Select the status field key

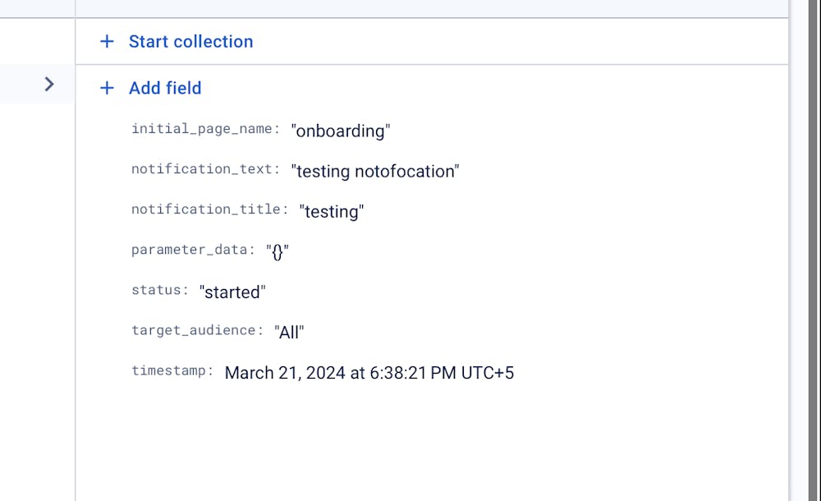click(160, 290)
